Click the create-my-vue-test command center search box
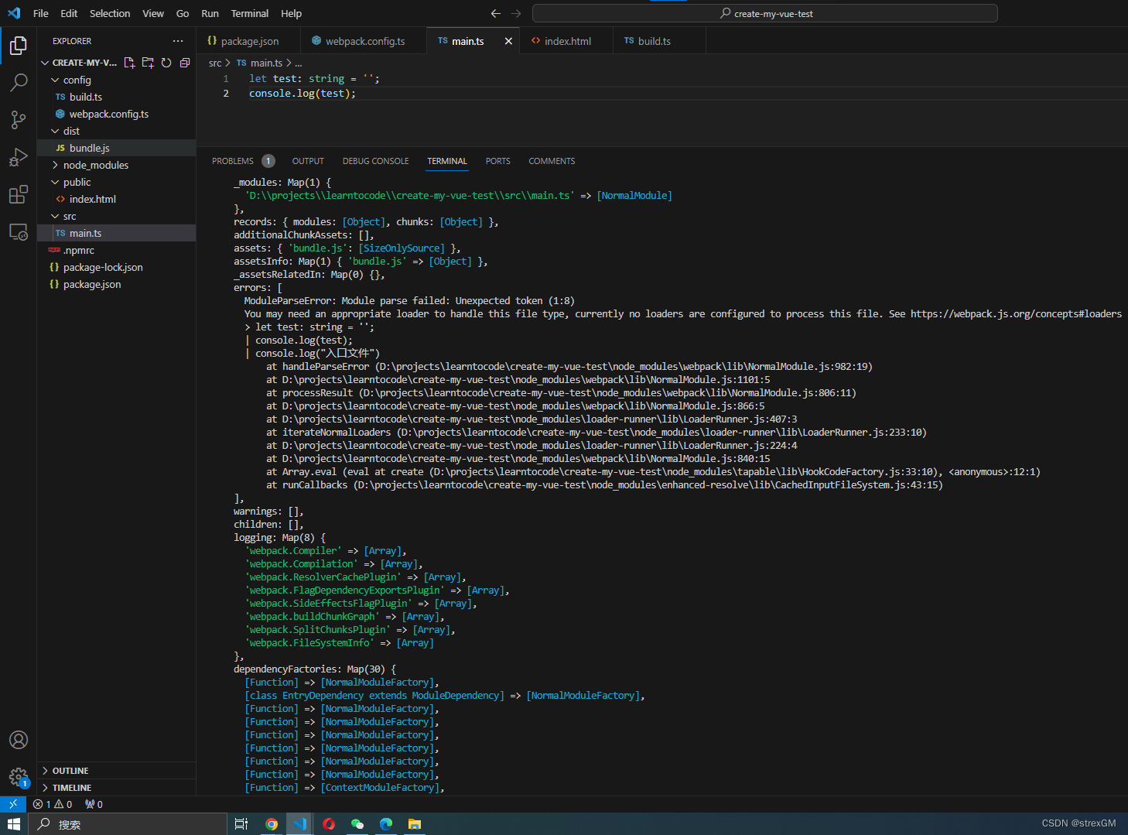 [x=765, y=13]
